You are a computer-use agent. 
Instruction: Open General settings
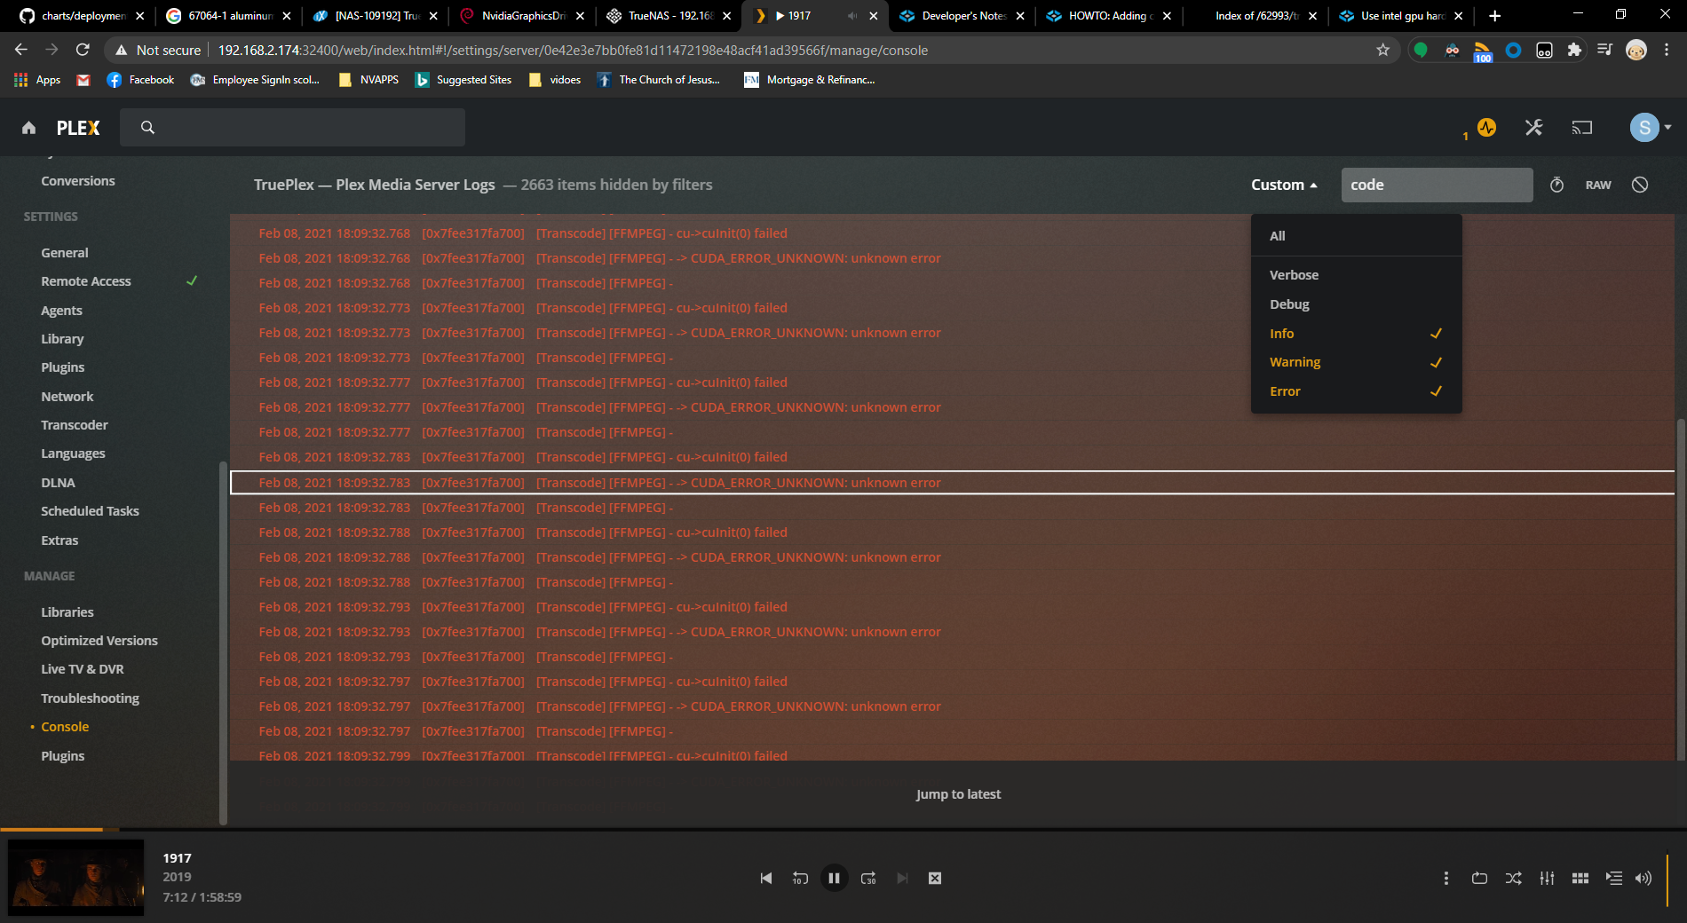click(x=65, y=253)
